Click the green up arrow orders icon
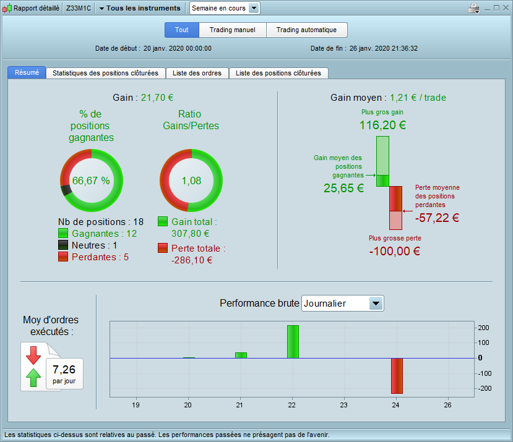Screen dimensions: 513x442 (33, 378)
